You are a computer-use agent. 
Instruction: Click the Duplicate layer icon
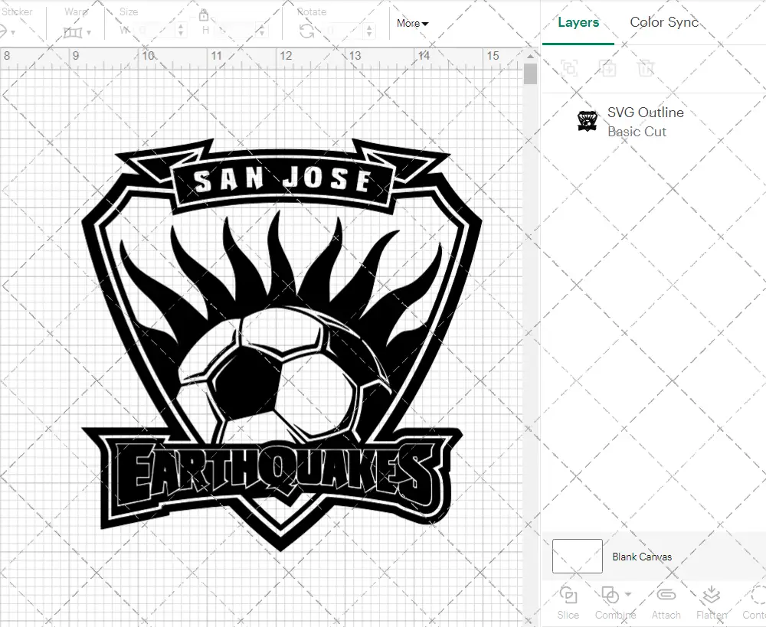[608, 68]
